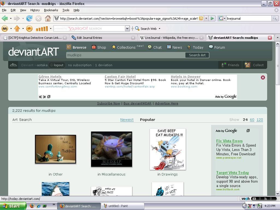Click the RSS feed icon in address bar
This screenshot has width=280, height=210.
point(201,18)
